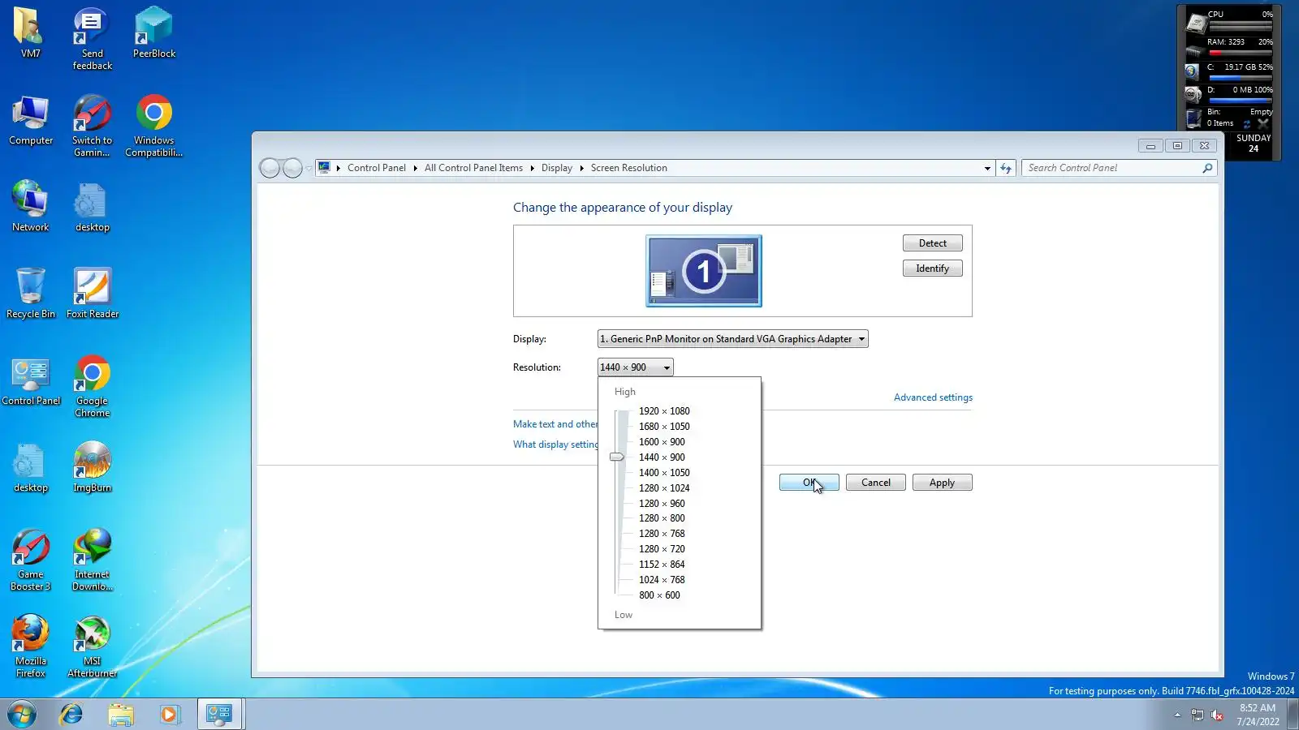Viewport: 1299px width, 730px height.
Task: Open Send feedback desktop shortcut
Action: [92, 38]
